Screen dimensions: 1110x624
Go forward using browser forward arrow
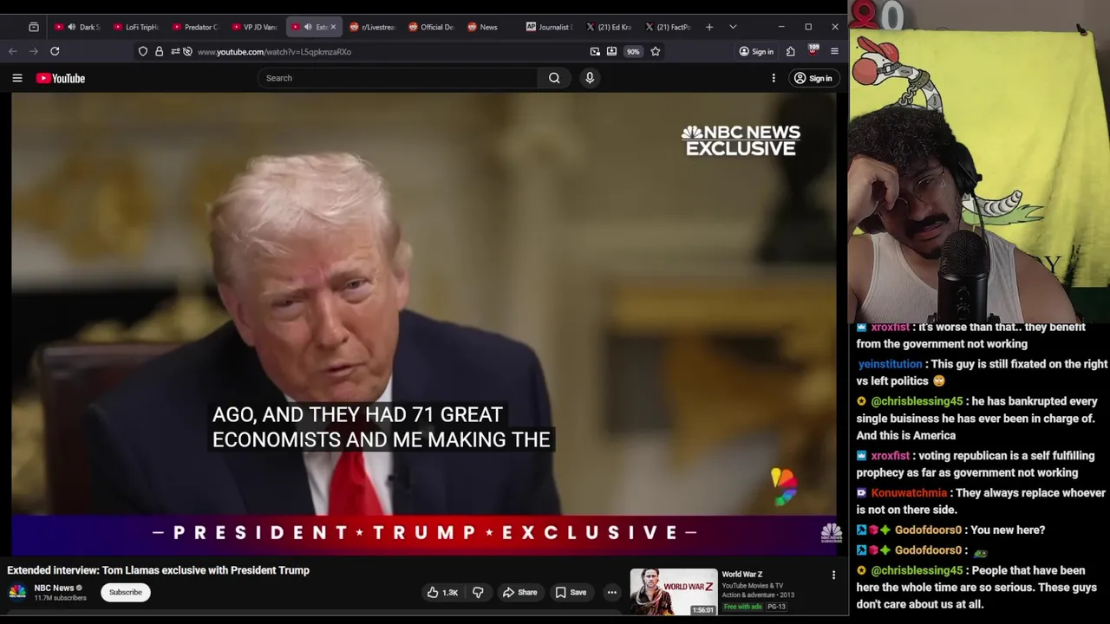pos(34,51)
